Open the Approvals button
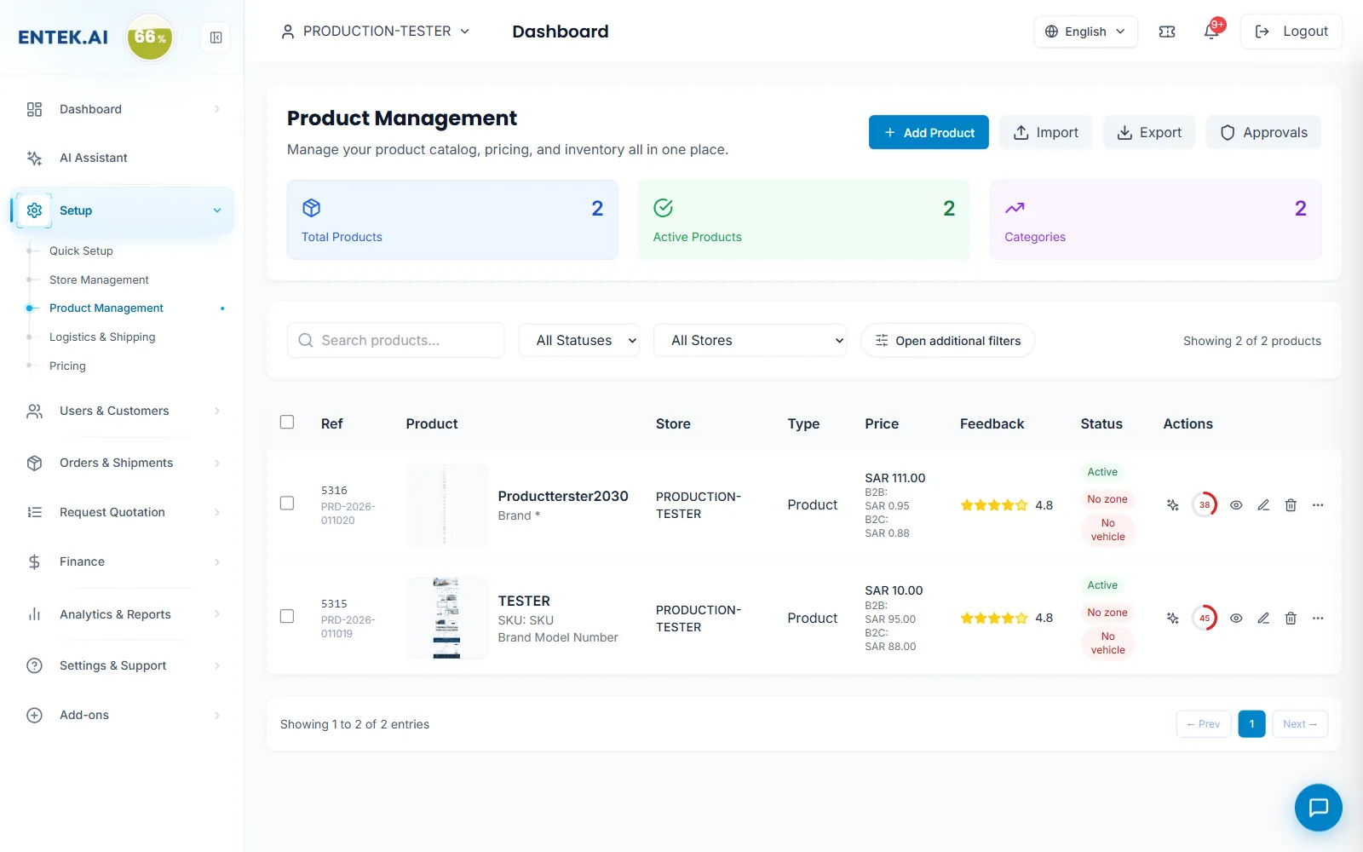The image size is (1363, 852). click(x=1263, y=132)
